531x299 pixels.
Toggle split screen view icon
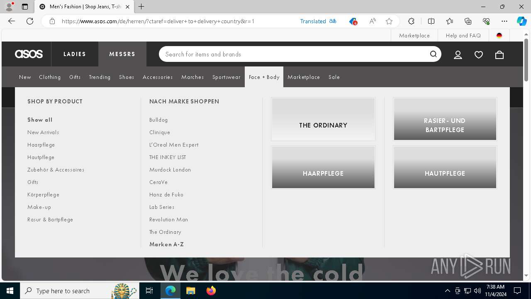coord(431,21)
